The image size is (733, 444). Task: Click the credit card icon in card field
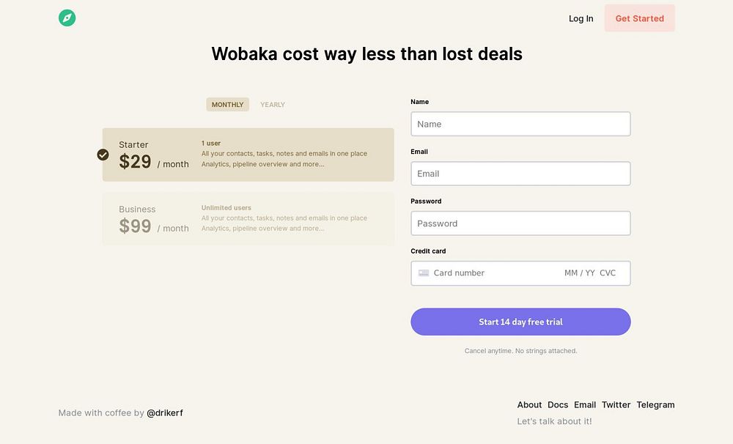[x=424, y=273]
